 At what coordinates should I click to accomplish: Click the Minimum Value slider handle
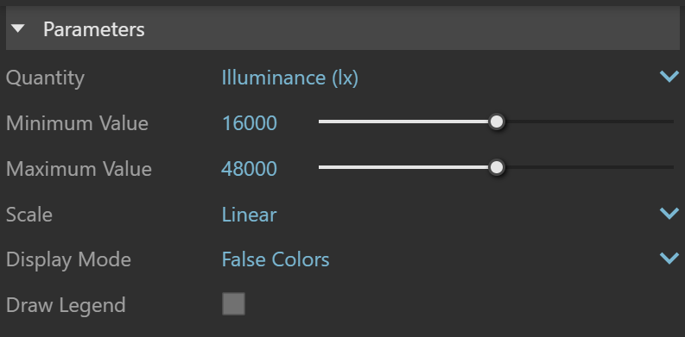pyautogui.click(x=497, y=122)
